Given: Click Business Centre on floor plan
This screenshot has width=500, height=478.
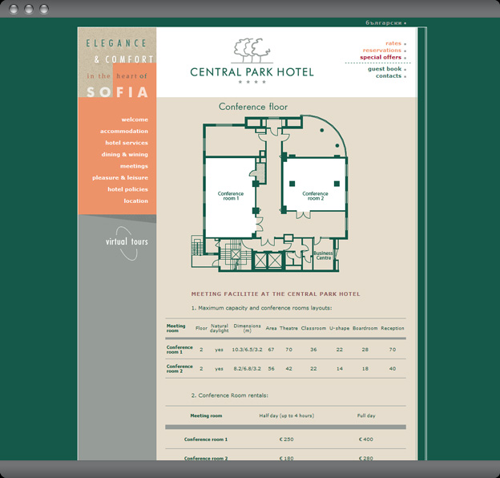Looking at the screenshot, I should click(324, 256).
